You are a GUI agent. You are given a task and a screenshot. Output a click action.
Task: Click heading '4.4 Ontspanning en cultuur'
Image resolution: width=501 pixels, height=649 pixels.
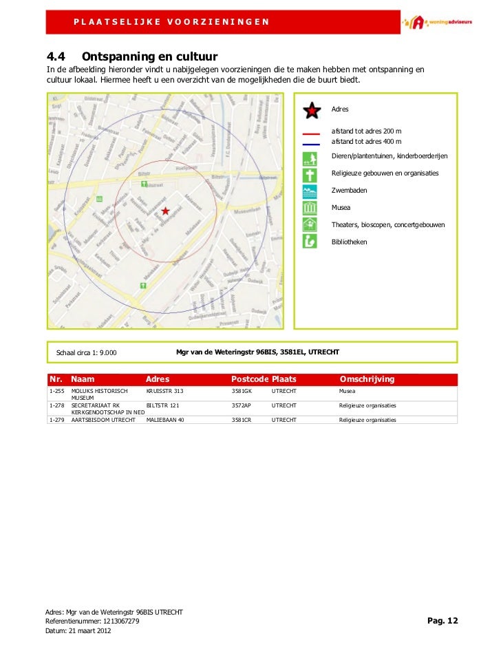132,56
